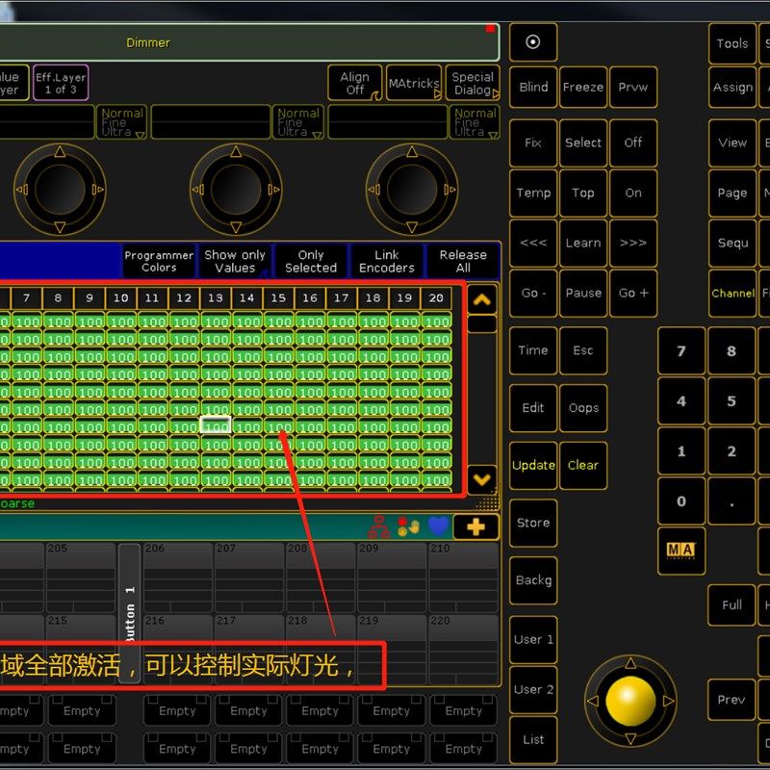Open the third Normal Fine Ultra resolution dropdown
The image size is (770, 770).
point(475,122)
